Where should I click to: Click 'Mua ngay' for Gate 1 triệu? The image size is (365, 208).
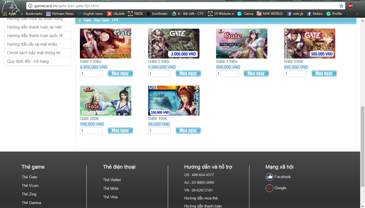point(256,74)
